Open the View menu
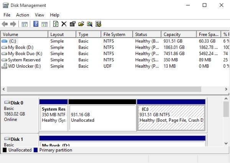 pyautogui.click(x=39, y=15)
